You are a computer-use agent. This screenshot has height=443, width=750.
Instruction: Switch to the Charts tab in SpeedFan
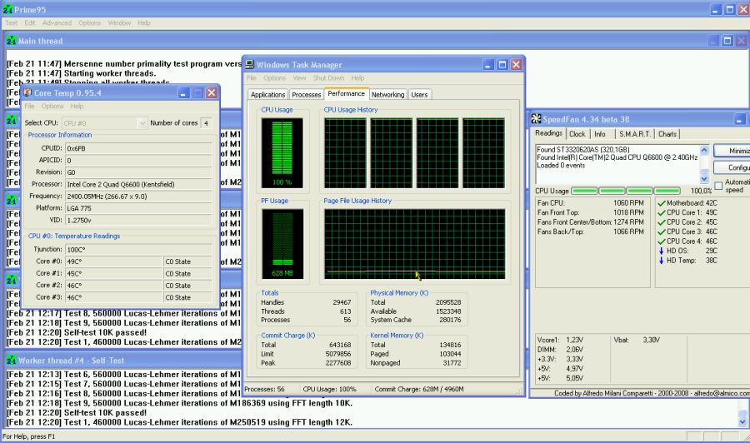coord(667,134)
